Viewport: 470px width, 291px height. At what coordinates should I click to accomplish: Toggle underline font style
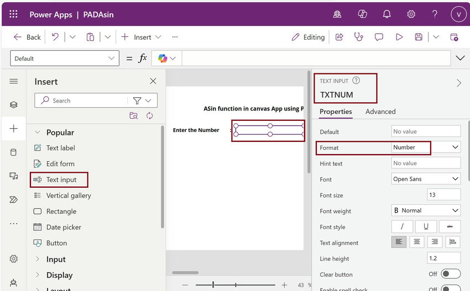(x=426, y=226)
